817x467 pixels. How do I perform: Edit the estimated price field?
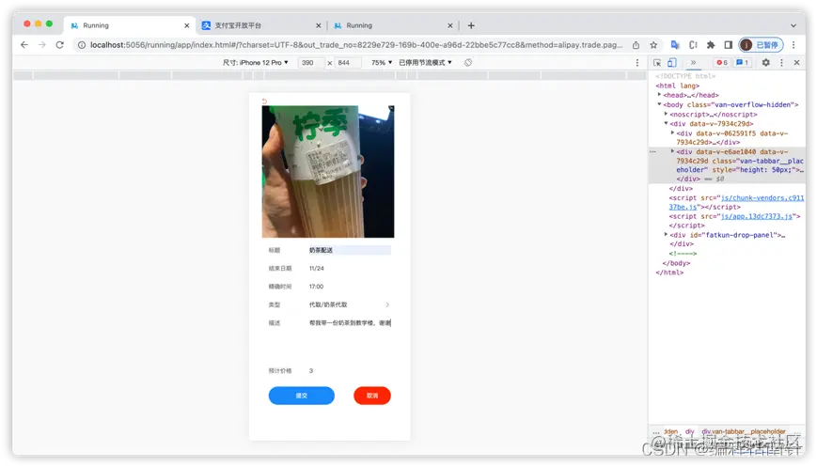point(350,371)
